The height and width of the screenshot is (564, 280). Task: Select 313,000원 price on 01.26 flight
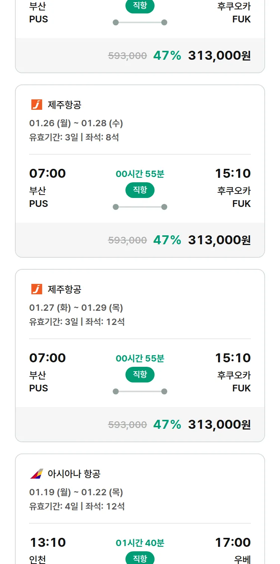(x=219, y=240)
